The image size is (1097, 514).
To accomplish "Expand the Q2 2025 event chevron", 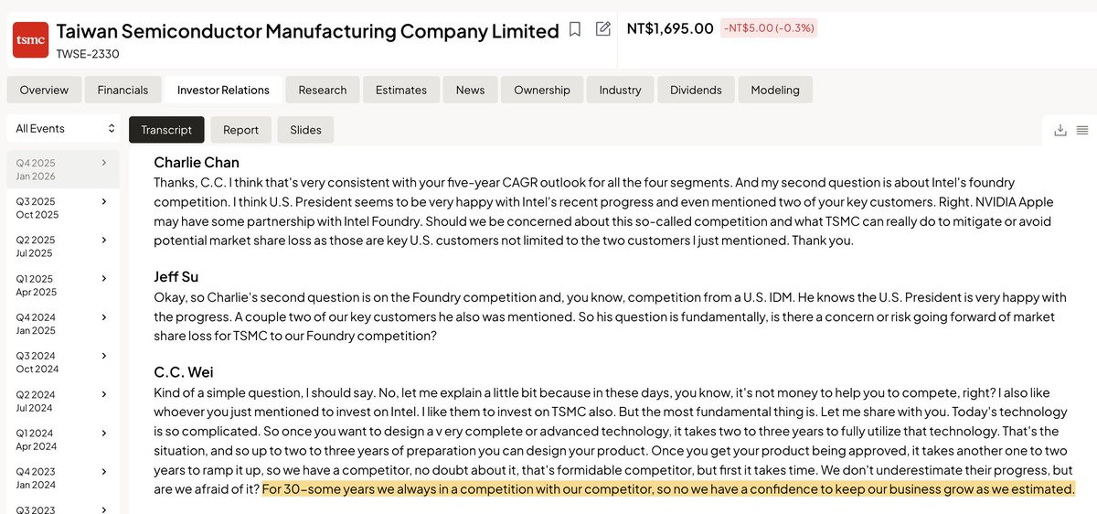I will [x=104, y=240].
